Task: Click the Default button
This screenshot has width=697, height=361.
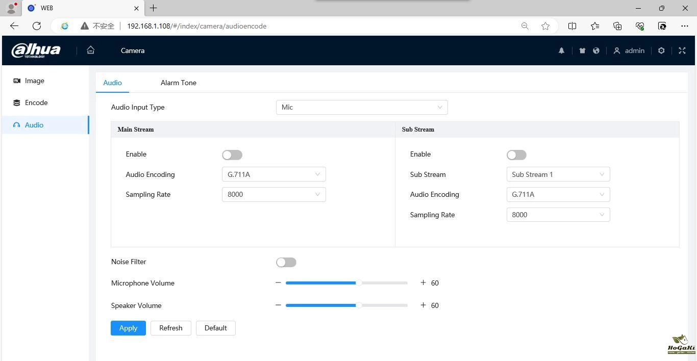Action: pos(215,328)
